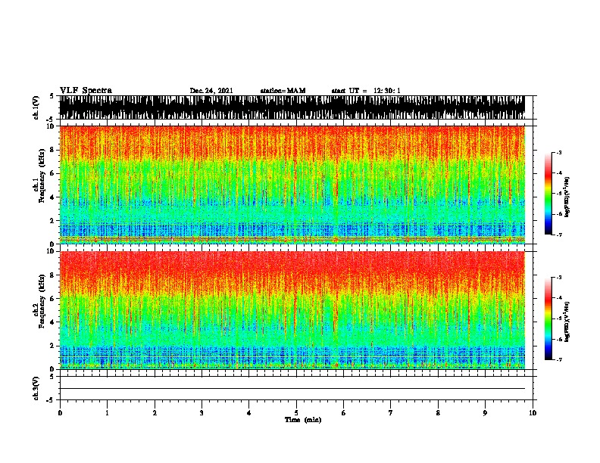Select the log(PSD) label beside ch.2 colorbar
600x463 pixels.
coord(567,322)
